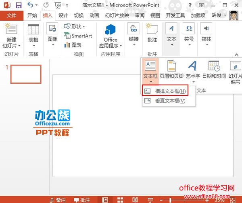The width and height of the screenshot is (242, 203).
Task: Switch to the 开始 (Home) tab
Action: [x=32, y=15]
